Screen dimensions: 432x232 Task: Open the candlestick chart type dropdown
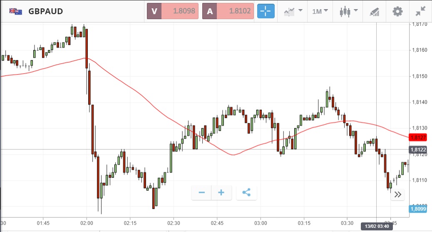coord(349,11)
